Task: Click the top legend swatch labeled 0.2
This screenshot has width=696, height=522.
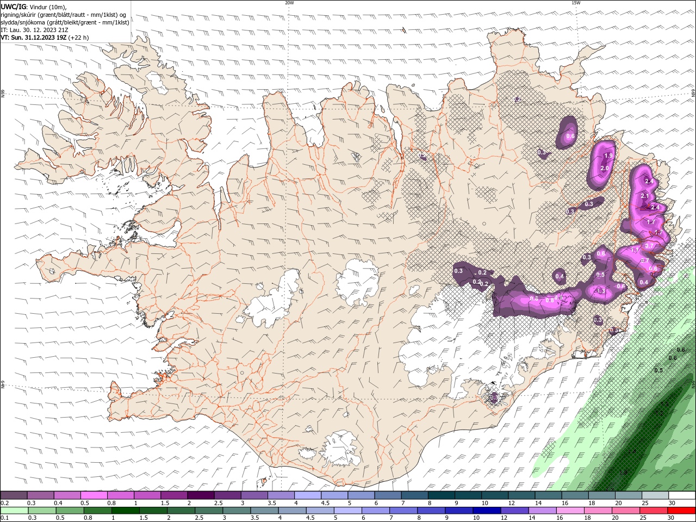Action: 14,495
